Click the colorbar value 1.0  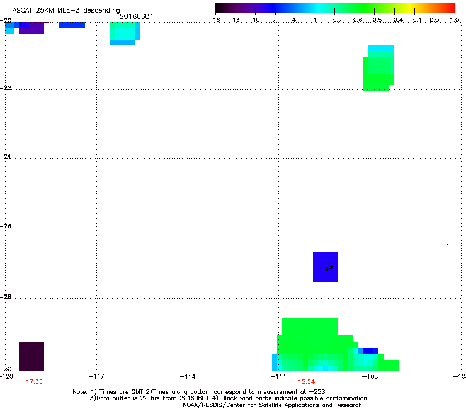tap(455, 20)
